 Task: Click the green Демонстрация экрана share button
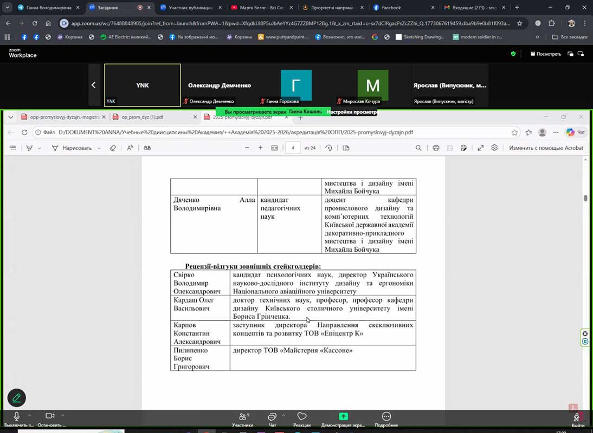coord(343,417)
